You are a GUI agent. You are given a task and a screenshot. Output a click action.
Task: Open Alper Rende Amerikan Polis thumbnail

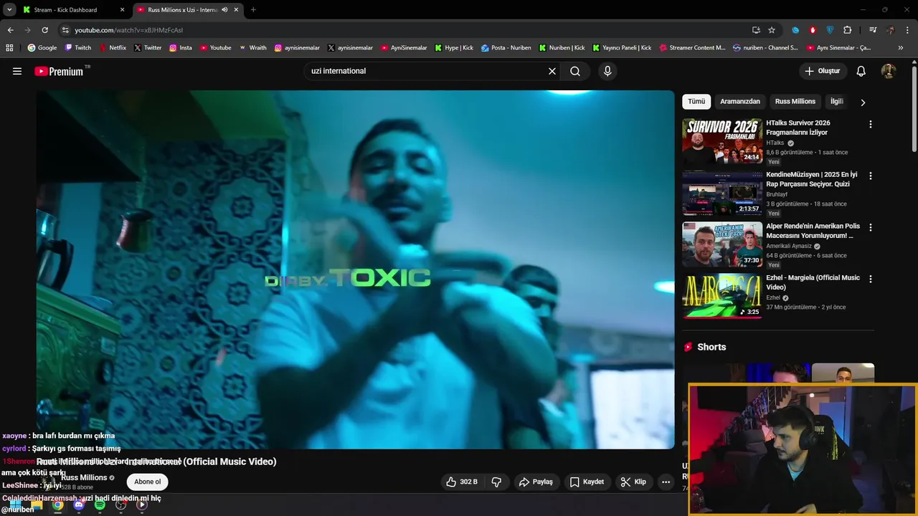click(x=722, y=244)
